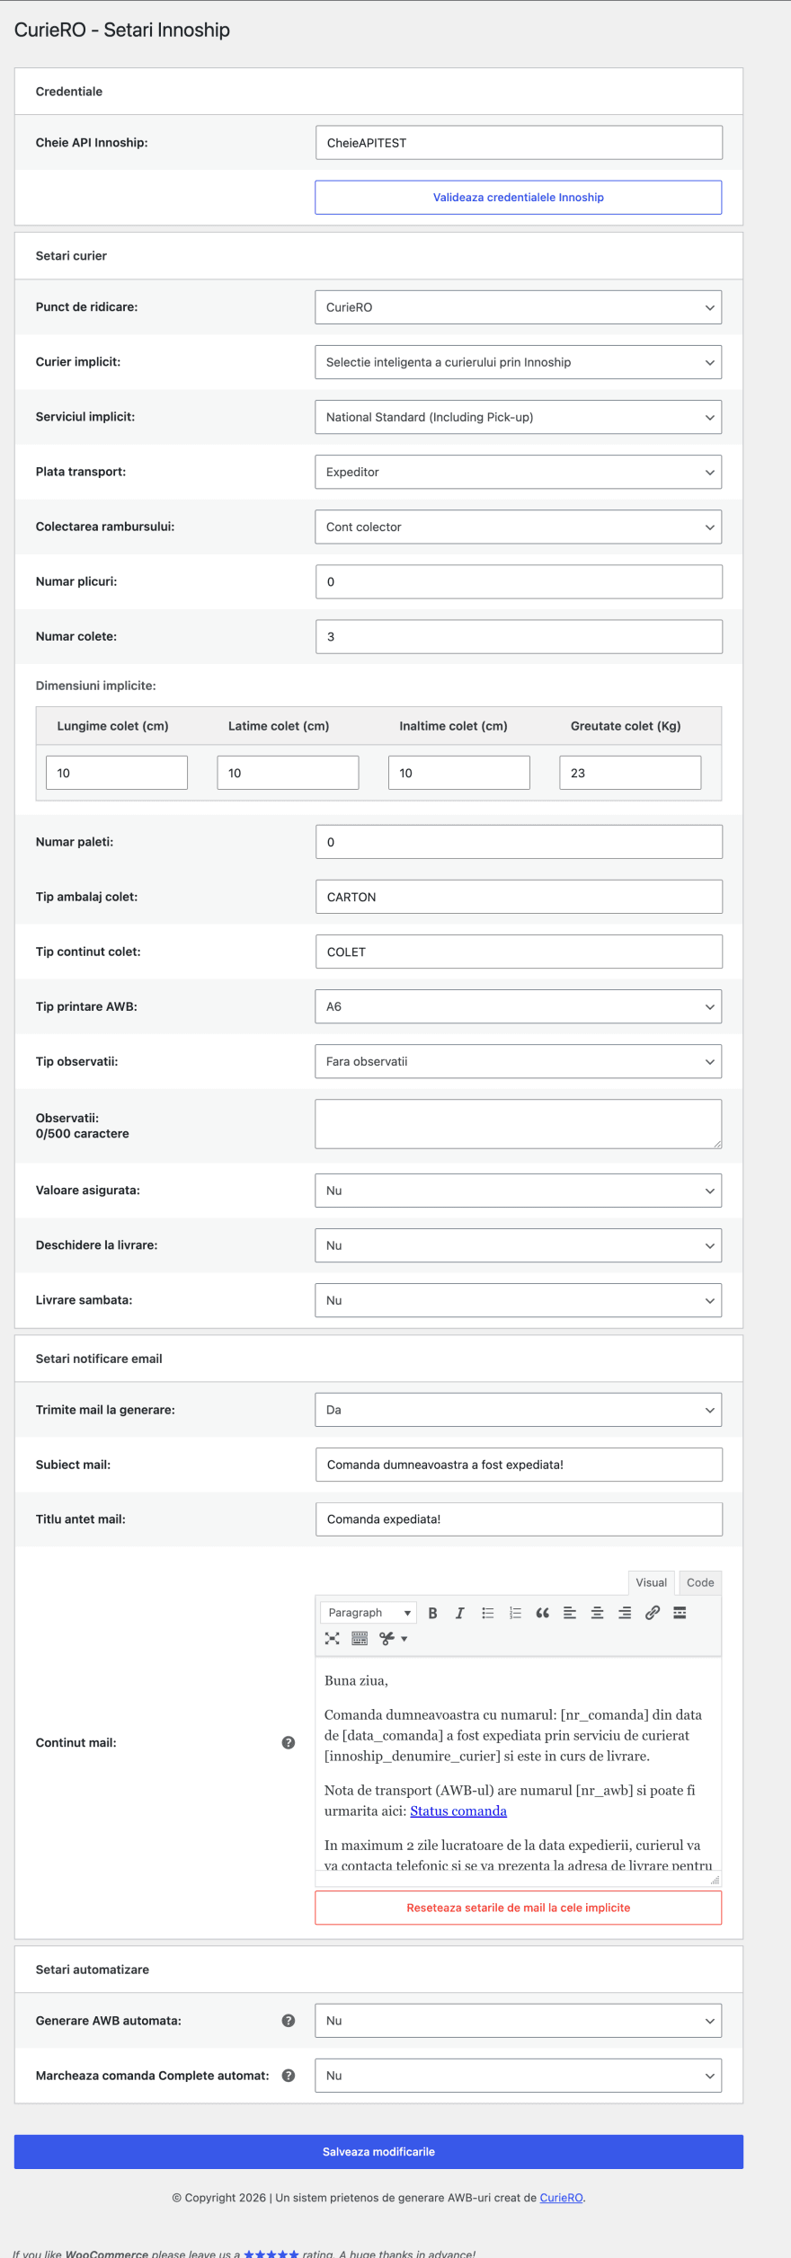Screen dimensions: 791x2258
Task: Focus the Tip ambalaj colet field
Action: 519,897
